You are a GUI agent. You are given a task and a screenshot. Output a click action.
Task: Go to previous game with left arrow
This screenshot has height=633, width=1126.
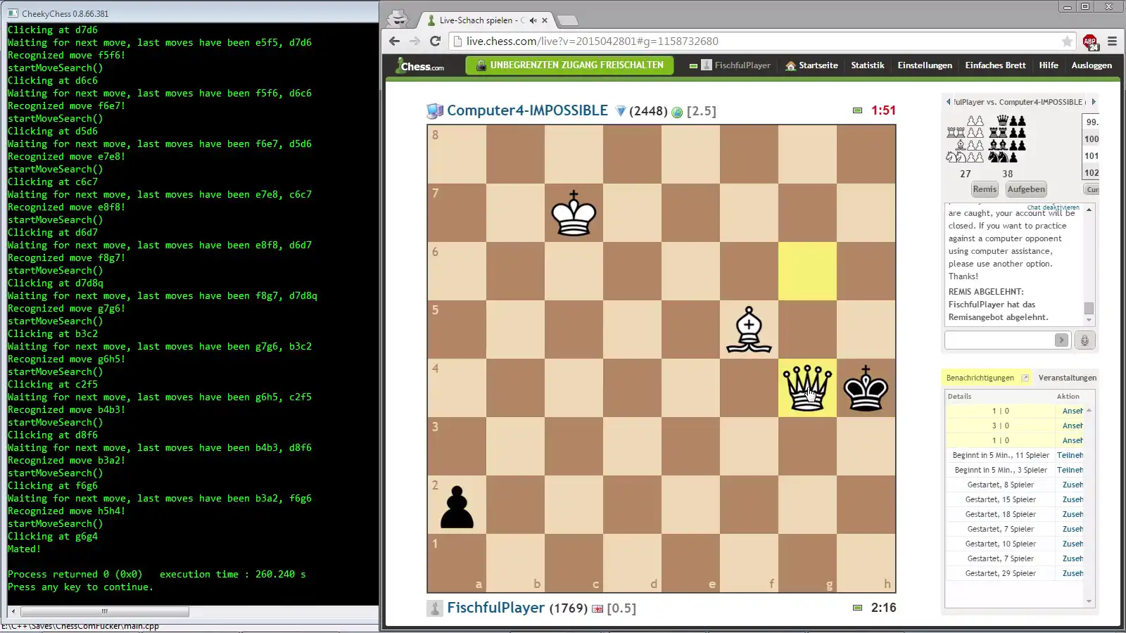(948, 102)
